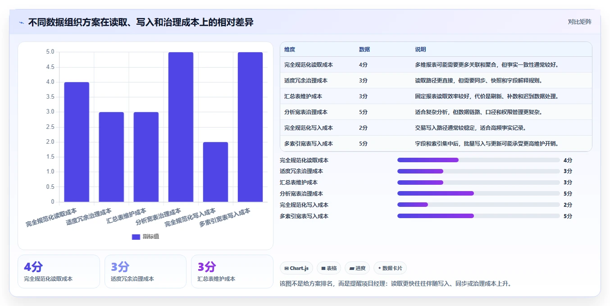Click the 汇总表维护成本 bar in chart

[146, 157]
